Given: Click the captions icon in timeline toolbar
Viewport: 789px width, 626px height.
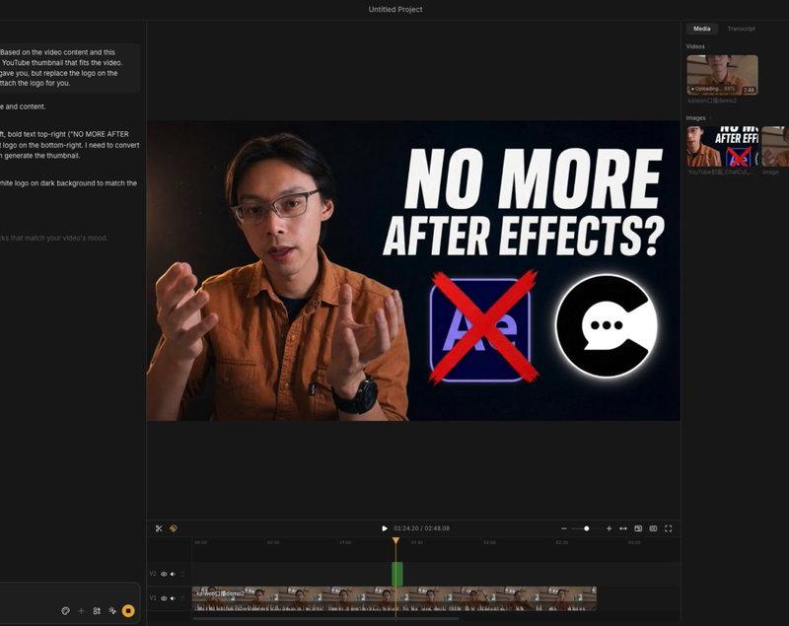Looking at the screenshot, I should (653, 528).
